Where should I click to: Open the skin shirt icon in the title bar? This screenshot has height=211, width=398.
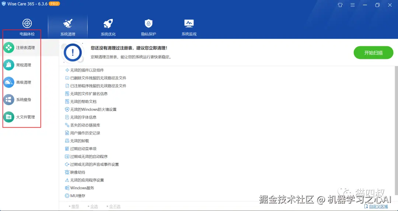[x=340, y=5]
